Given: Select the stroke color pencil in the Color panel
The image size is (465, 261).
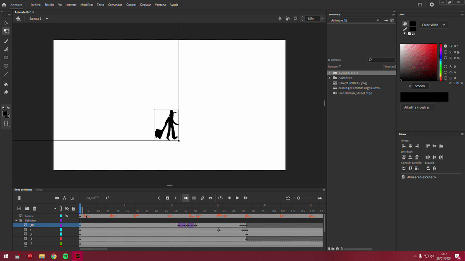Looking at the screenshot, I should point(405,29).
